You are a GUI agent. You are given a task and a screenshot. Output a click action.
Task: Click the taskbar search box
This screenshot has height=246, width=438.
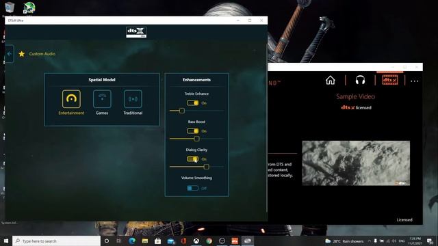click(x=56, y=241)
